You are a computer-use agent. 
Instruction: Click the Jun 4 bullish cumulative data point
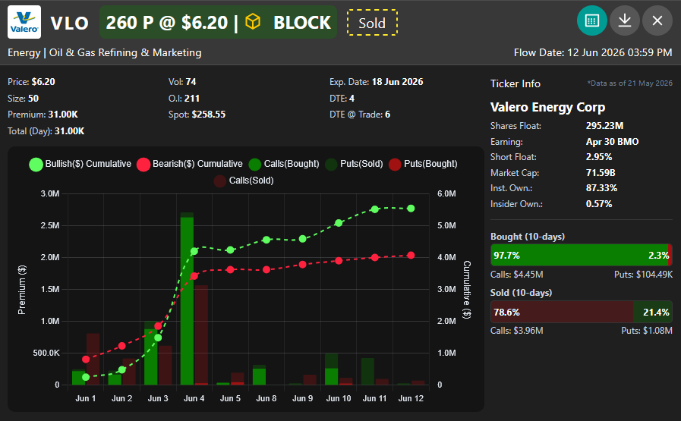194,251
